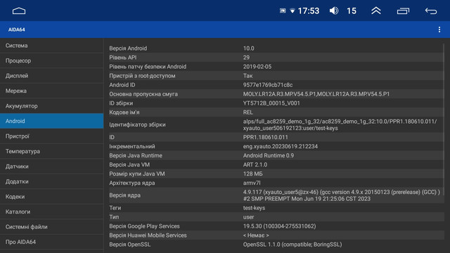Open the Датчики list
Viewport: 450px width, 253px height.
pos(51,167)
